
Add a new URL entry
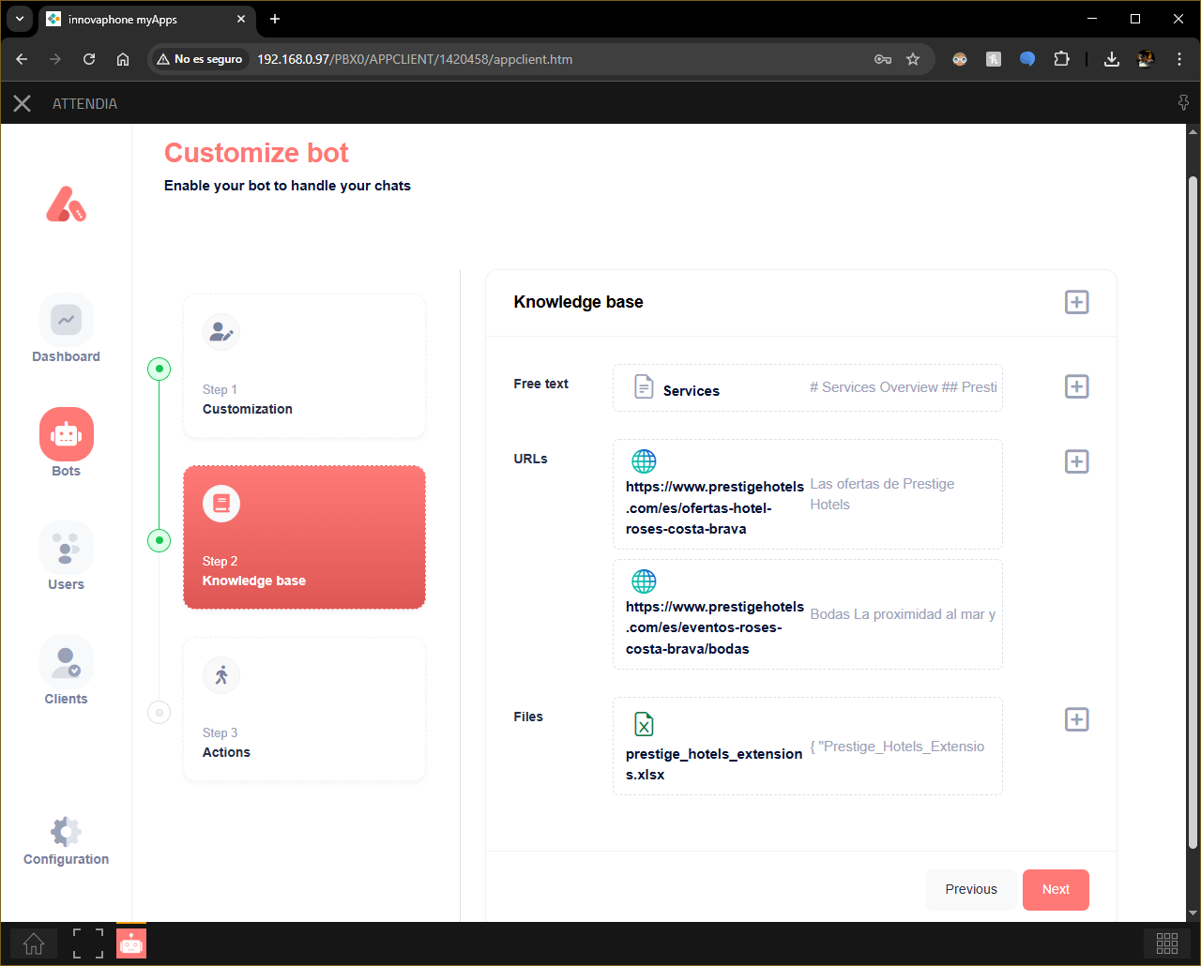1076,461
